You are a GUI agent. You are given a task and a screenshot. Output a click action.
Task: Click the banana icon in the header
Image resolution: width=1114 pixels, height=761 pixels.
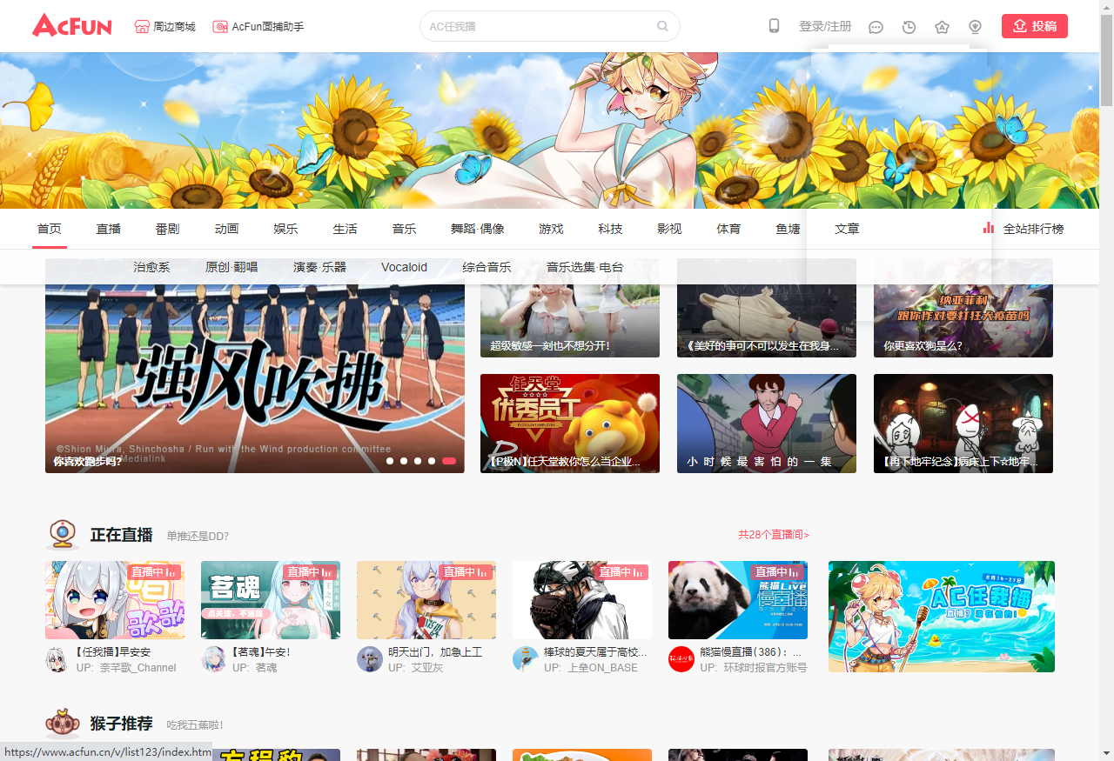tap(975, 27)
